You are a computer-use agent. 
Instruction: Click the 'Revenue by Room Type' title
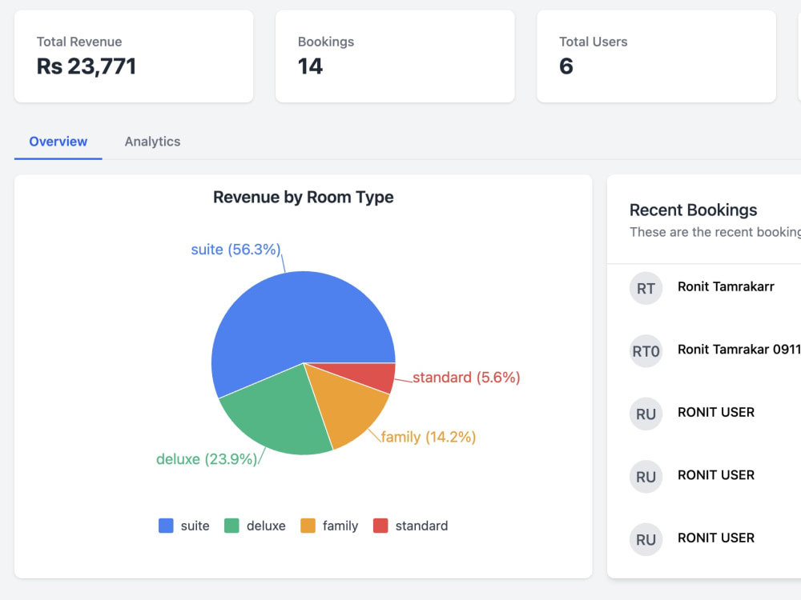(304, 197)
